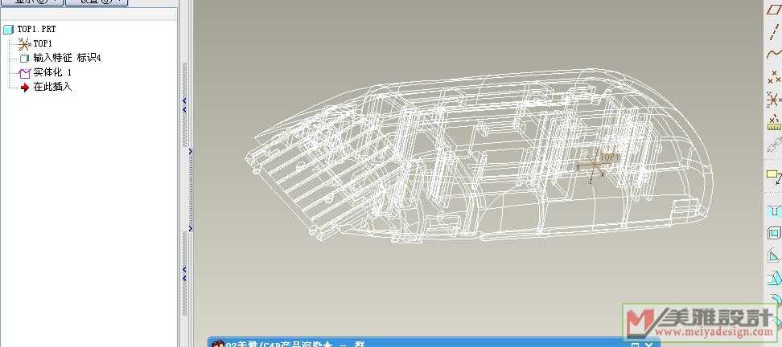Click the avatar icon in chat window title bar

(218, 344)
